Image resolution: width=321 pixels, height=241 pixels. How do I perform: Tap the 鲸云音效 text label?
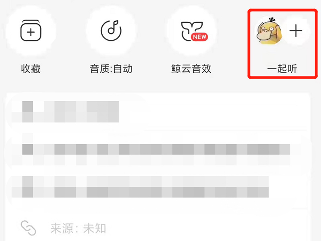tap(191, 69)
